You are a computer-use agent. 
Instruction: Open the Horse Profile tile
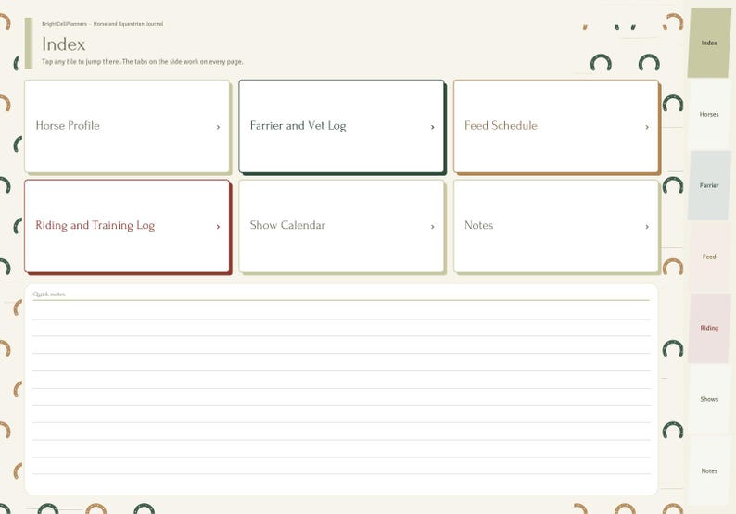(x=127, y=126)
